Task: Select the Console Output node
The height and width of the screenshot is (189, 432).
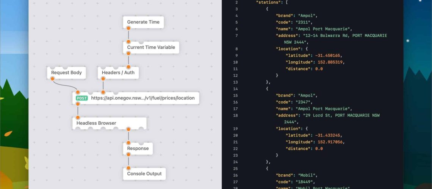Action: (x=144, y=174)
